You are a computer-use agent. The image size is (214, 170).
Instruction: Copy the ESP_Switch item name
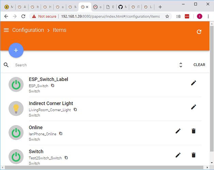point(53,85)
